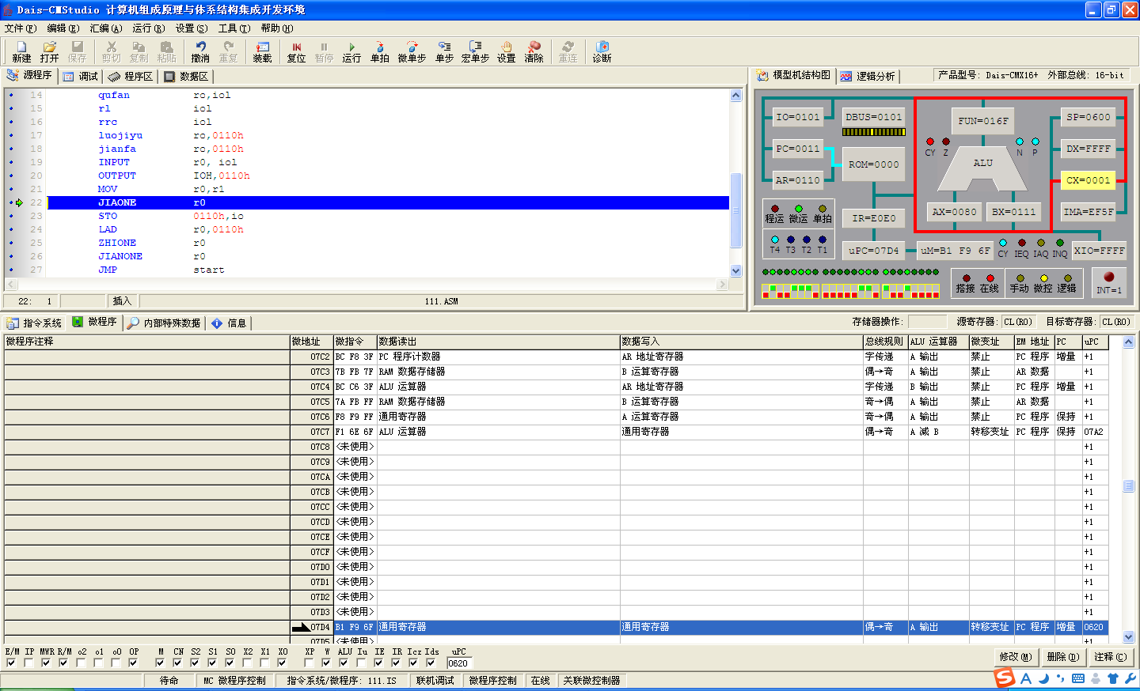Click the source code vertical scrollbar thumb

pos(735,210)
